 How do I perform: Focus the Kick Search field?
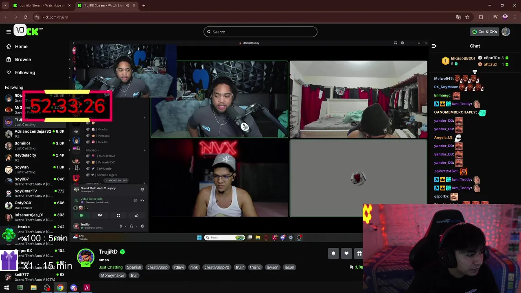[x=260, y=32]
